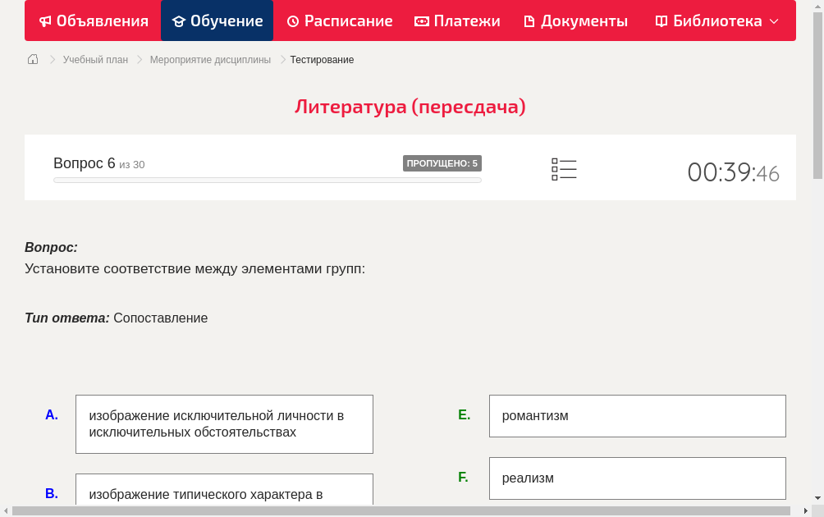Open the question navigator list icon
The height and width of the screenshot is (517, 824).
(x=564, y=168)
